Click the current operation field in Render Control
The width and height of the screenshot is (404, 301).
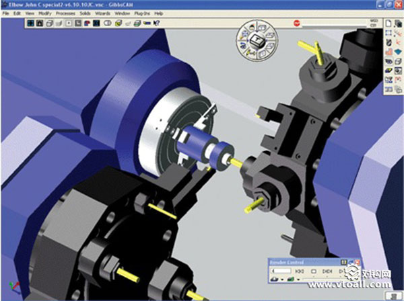point(281,271)
